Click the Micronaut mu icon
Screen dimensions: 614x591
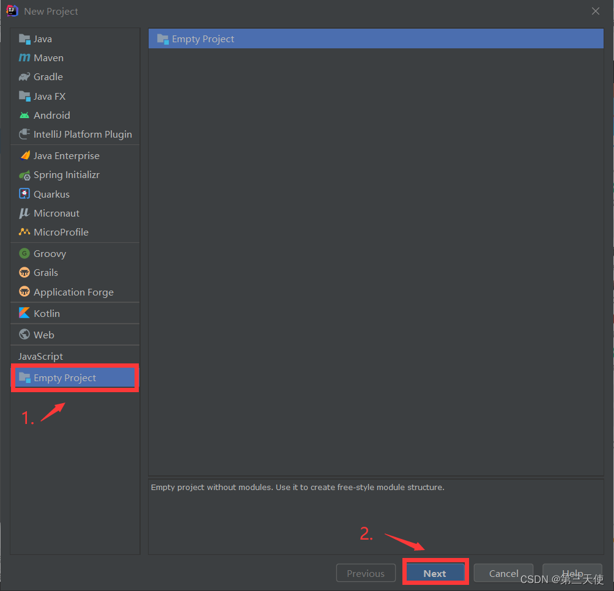[x=24, y=213]
